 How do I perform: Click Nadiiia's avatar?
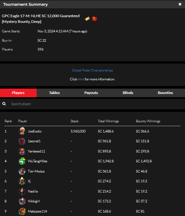coord(22,191)
